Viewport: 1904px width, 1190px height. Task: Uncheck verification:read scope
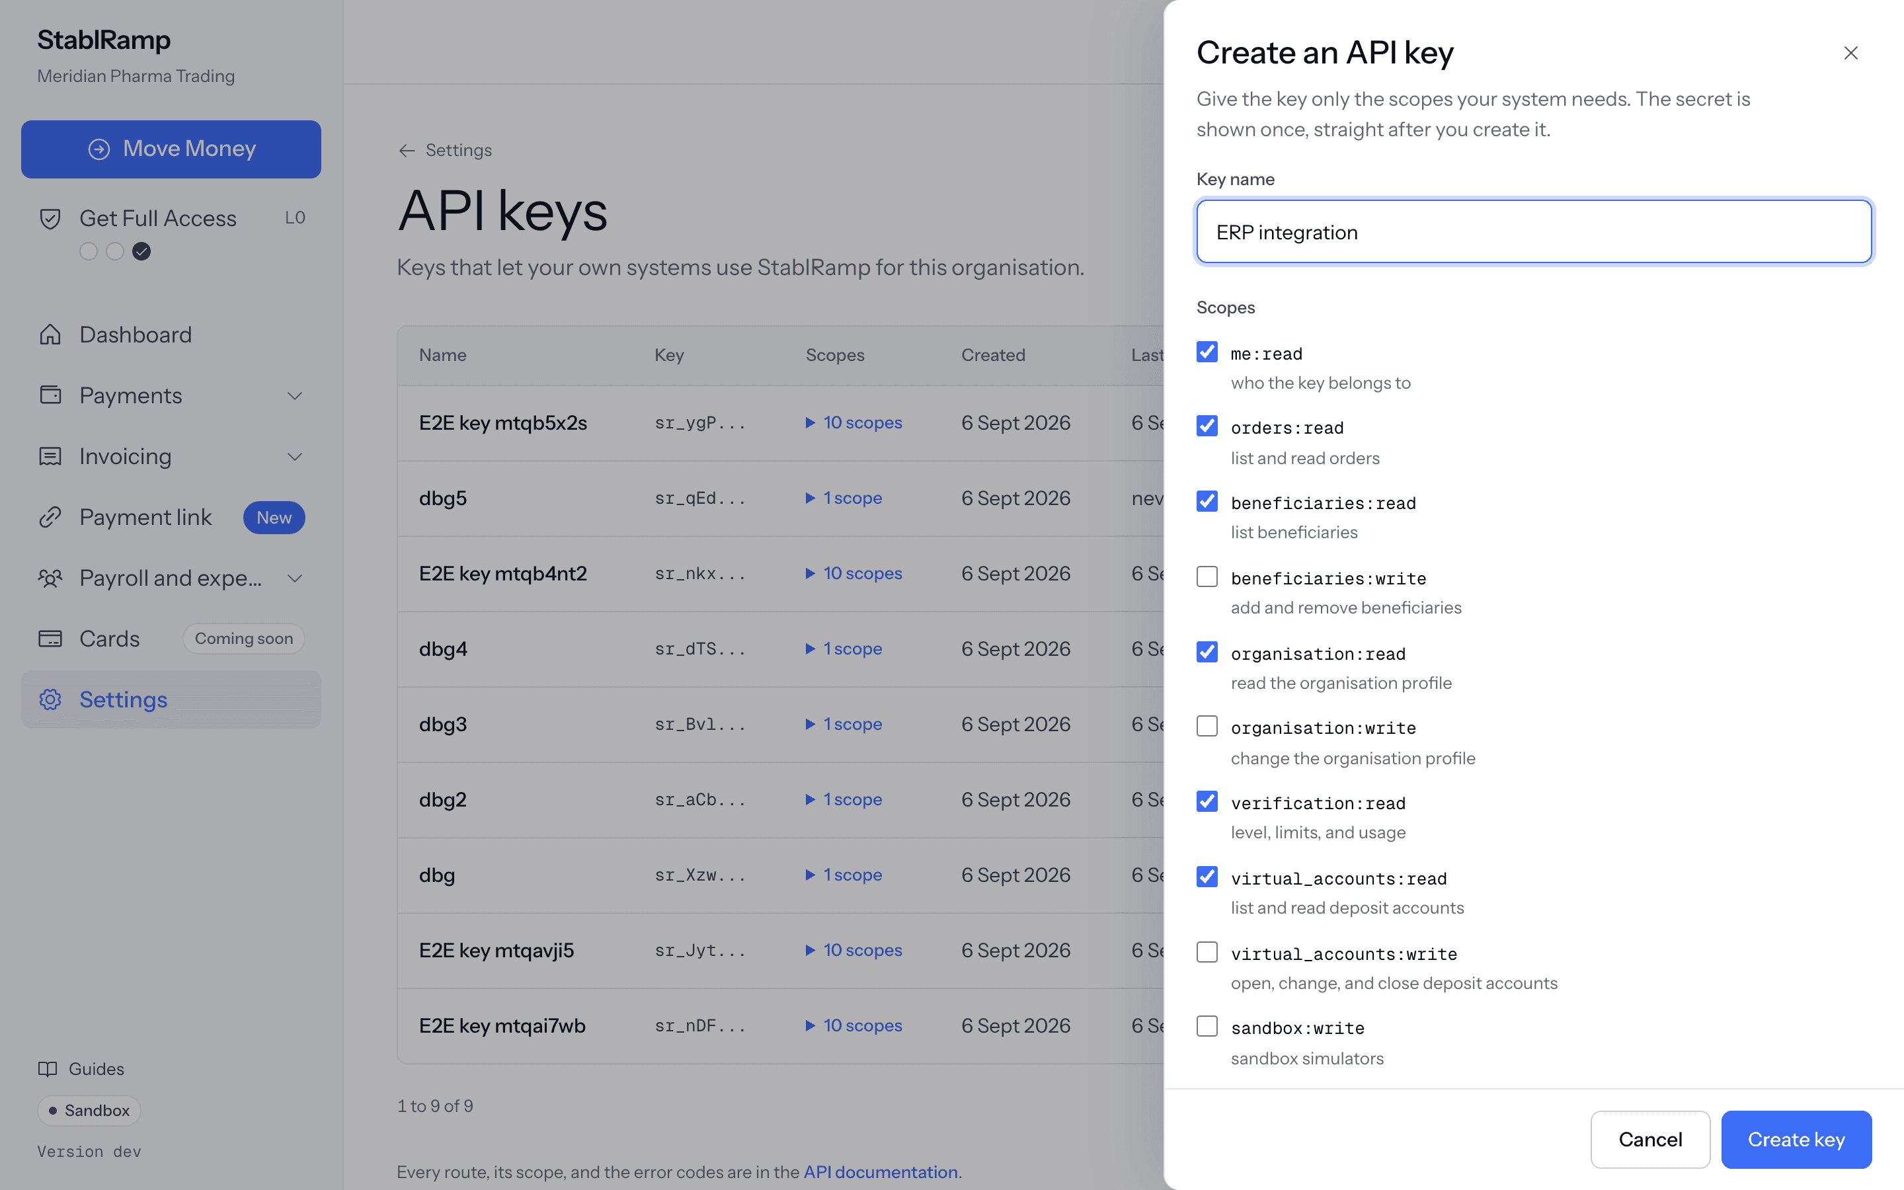(x=1207, y=801)
